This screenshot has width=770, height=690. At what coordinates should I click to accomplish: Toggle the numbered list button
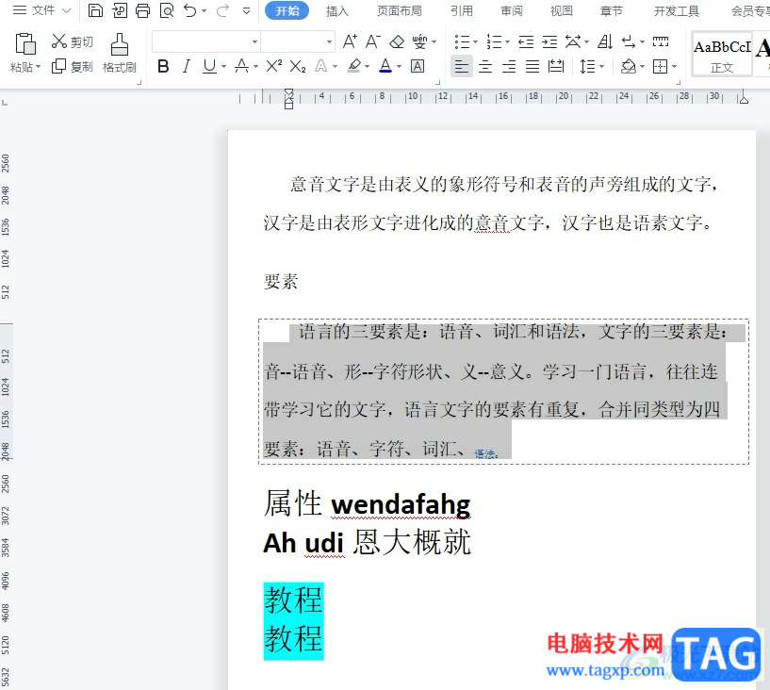click(494, 41)
